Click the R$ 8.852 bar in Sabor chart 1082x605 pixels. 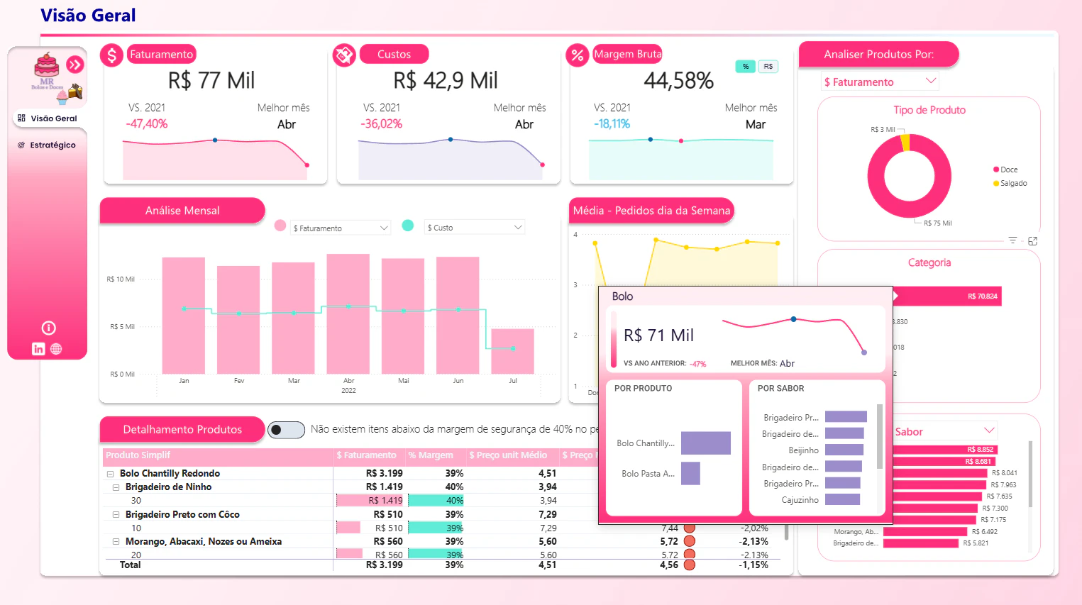946,450
